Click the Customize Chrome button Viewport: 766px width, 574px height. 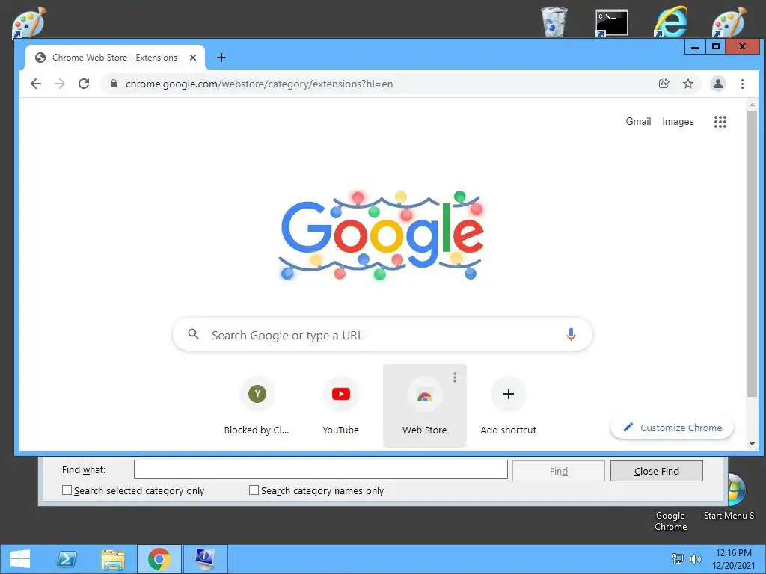(672, 428)
